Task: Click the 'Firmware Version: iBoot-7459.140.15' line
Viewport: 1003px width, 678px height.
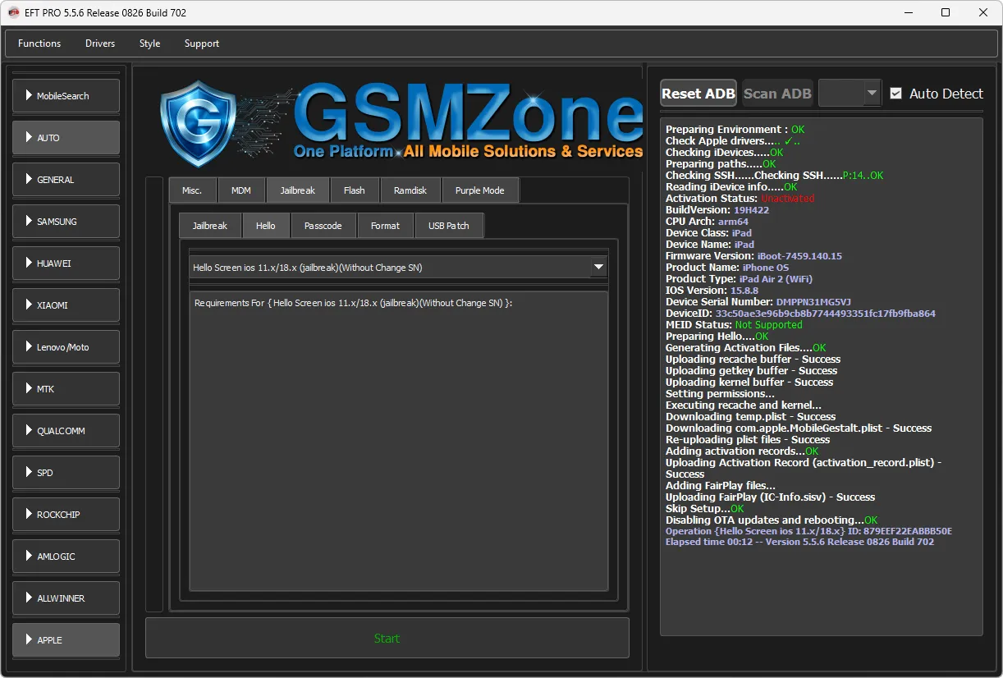Action: pos(753,256)
